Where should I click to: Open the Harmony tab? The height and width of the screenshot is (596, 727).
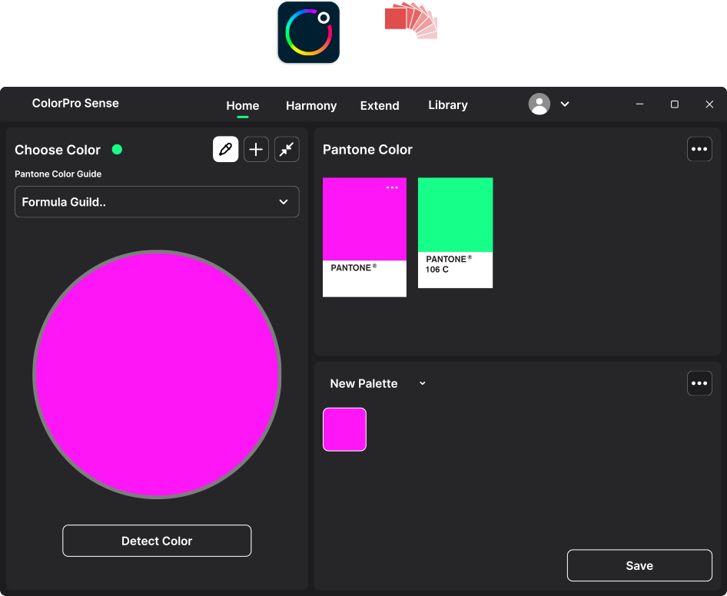pyautogui.click(x=311, y=106)
